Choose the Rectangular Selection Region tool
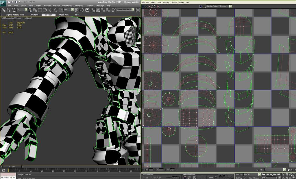Viewport: 296px width, 179px height. pyautogui.click(x=40, y=10)
